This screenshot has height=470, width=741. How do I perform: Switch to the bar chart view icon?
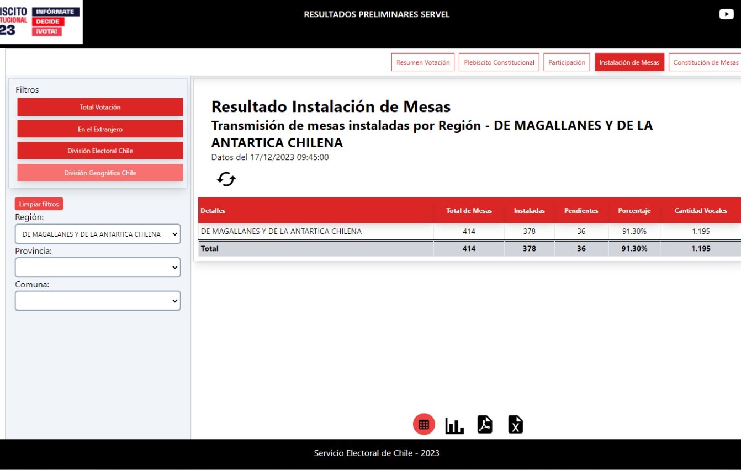coord(454,425)
